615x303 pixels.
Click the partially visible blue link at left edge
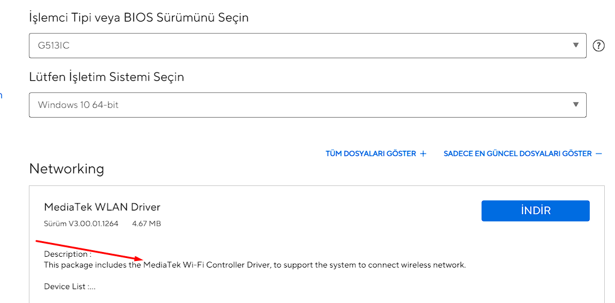1,95
